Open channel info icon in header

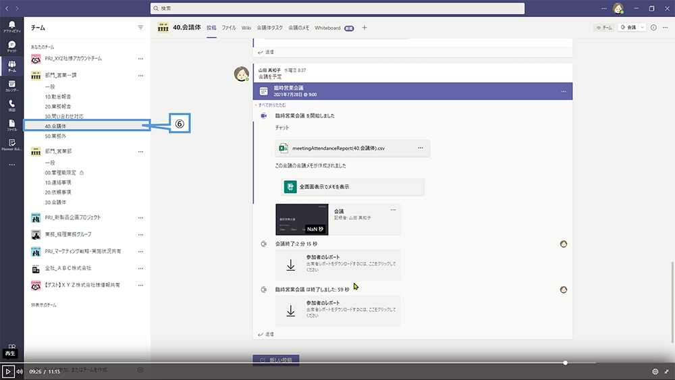tap(653, 28)
